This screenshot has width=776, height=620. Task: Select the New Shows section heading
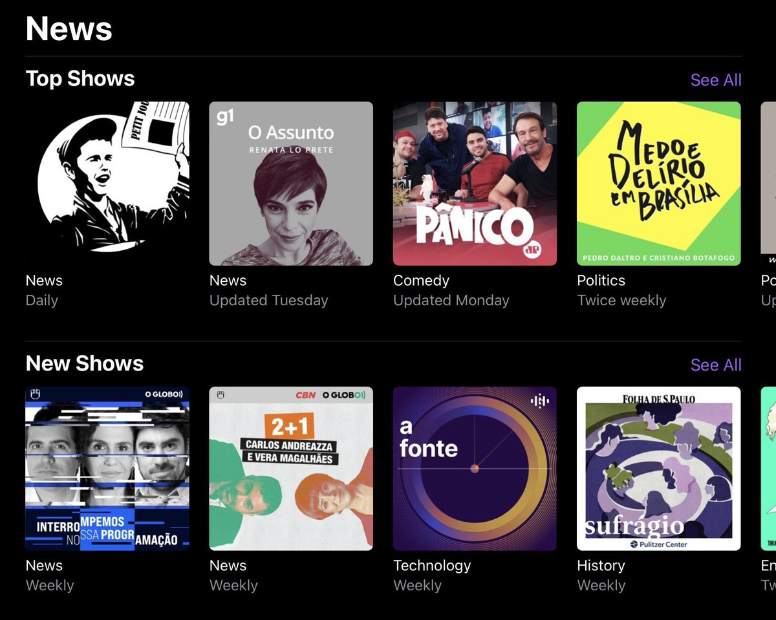(x=85, y=364)
